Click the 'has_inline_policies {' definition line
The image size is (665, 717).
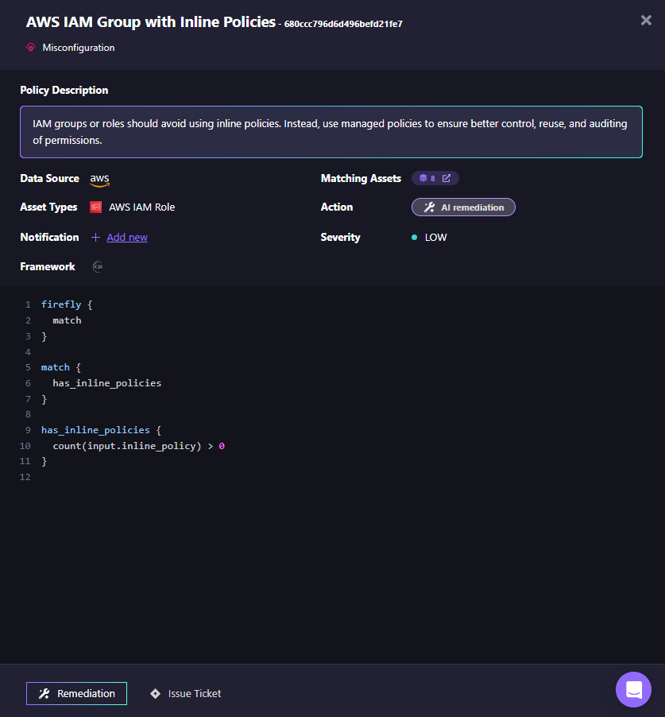pyautogui.click(x=101, y=430)
